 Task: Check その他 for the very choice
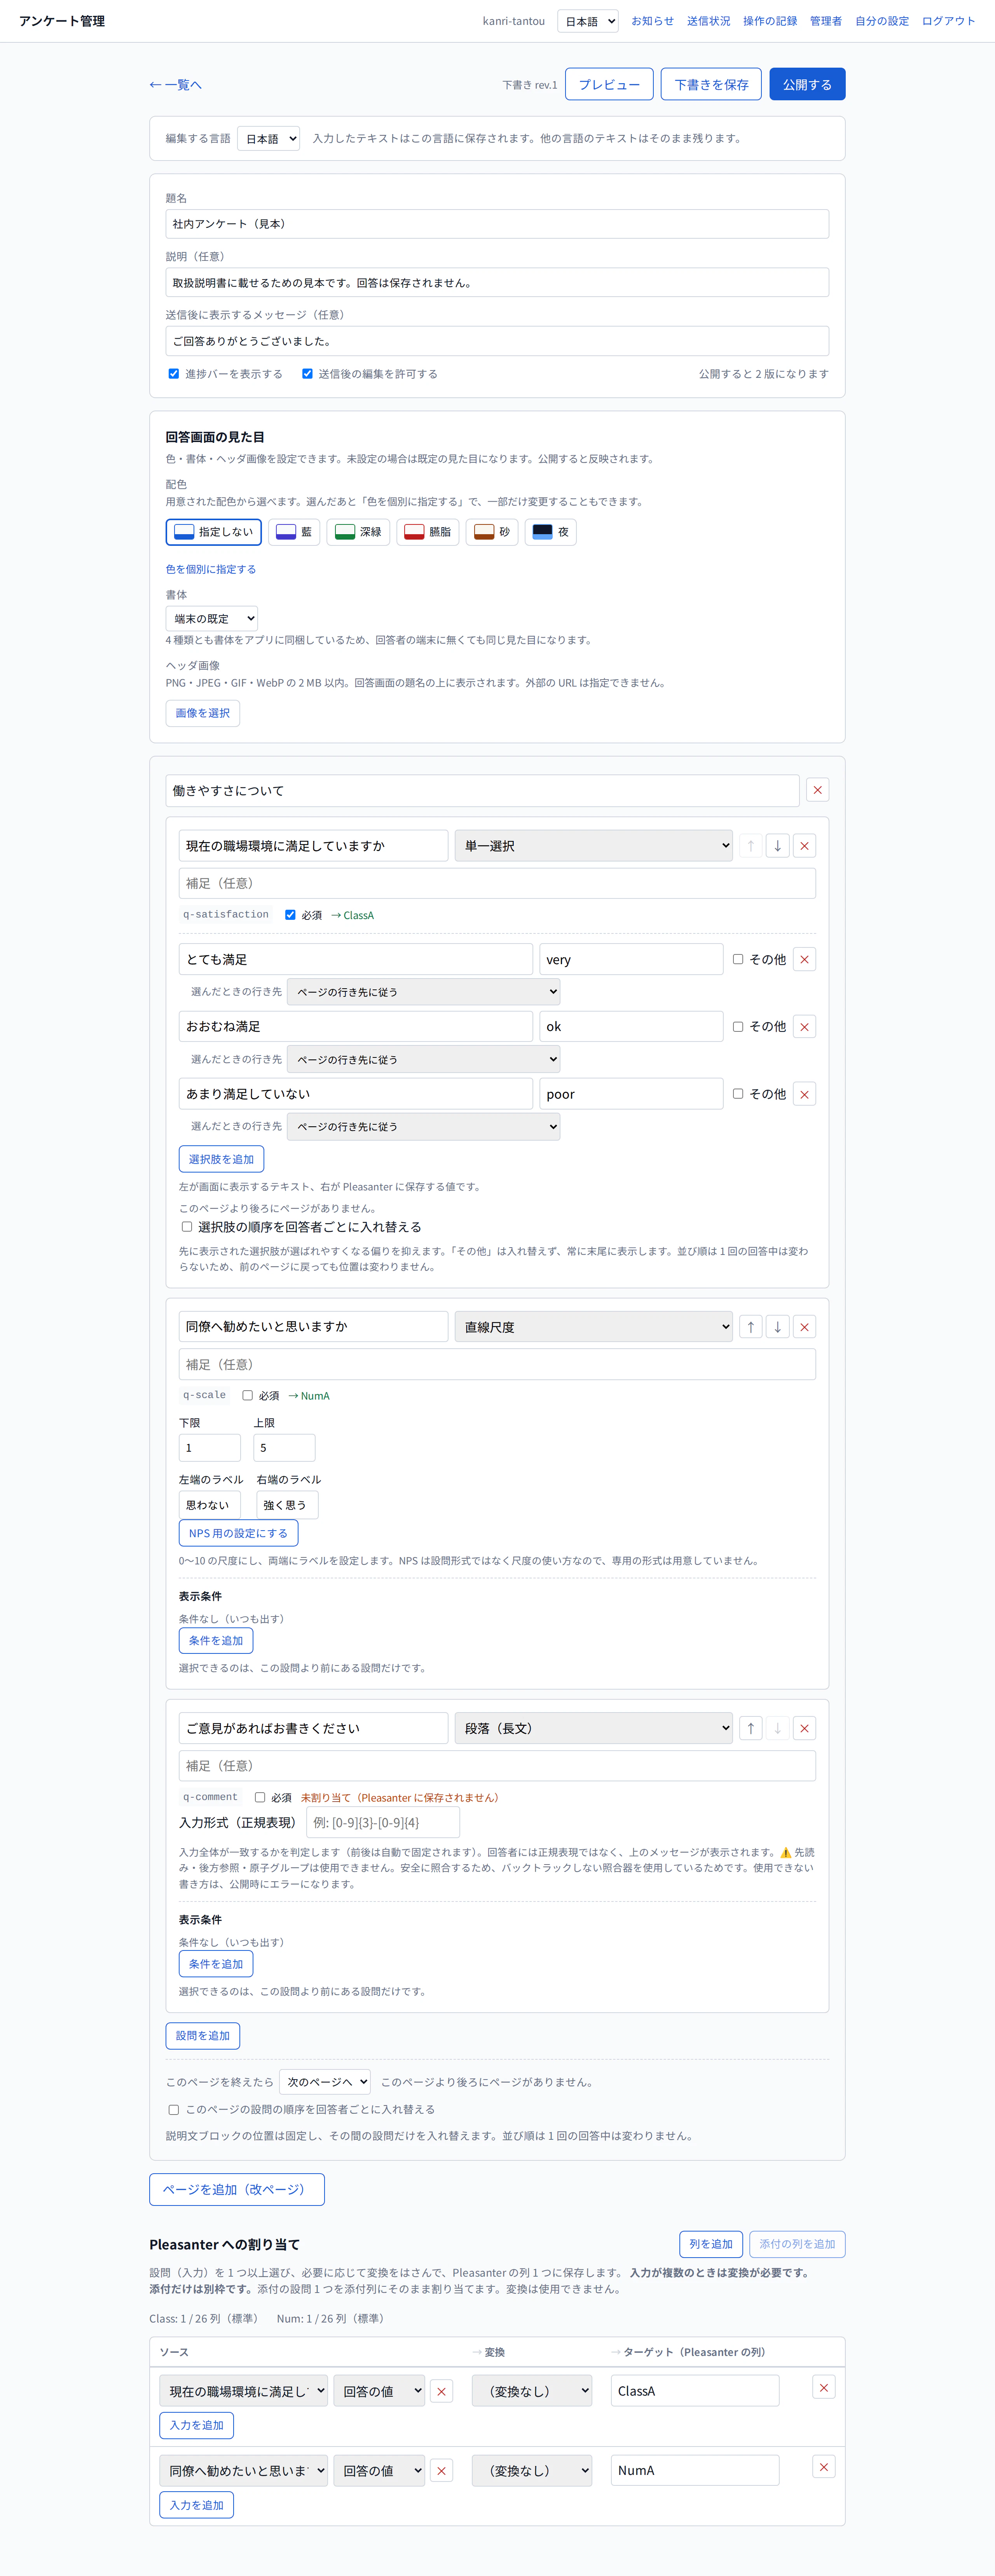tap(738, 959)
